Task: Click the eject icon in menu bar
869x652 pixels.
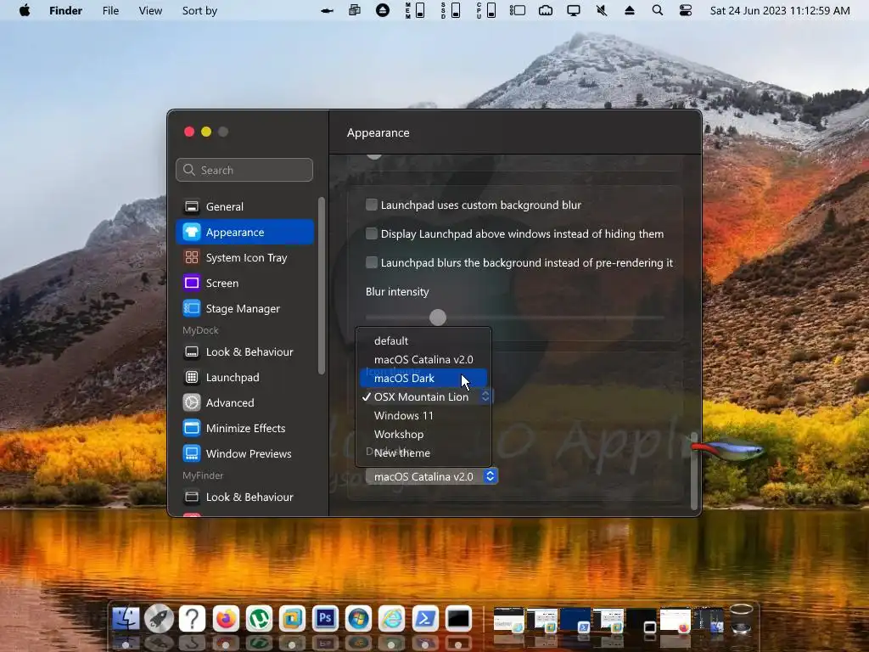Action: pos(630,10)
